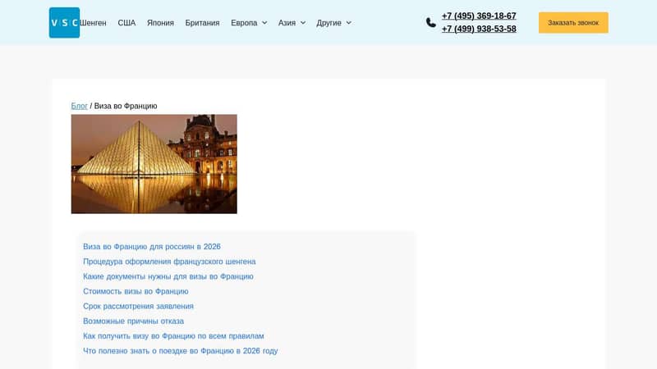The height and width of the screenshot is (369, 657).
Task: Expand the Азия dropdown chevron
Action: pos(303,23)
